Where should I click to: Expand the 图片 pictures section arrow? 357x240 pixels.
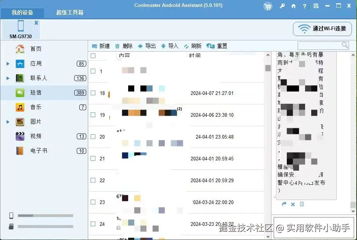click(x=8, y=121)
